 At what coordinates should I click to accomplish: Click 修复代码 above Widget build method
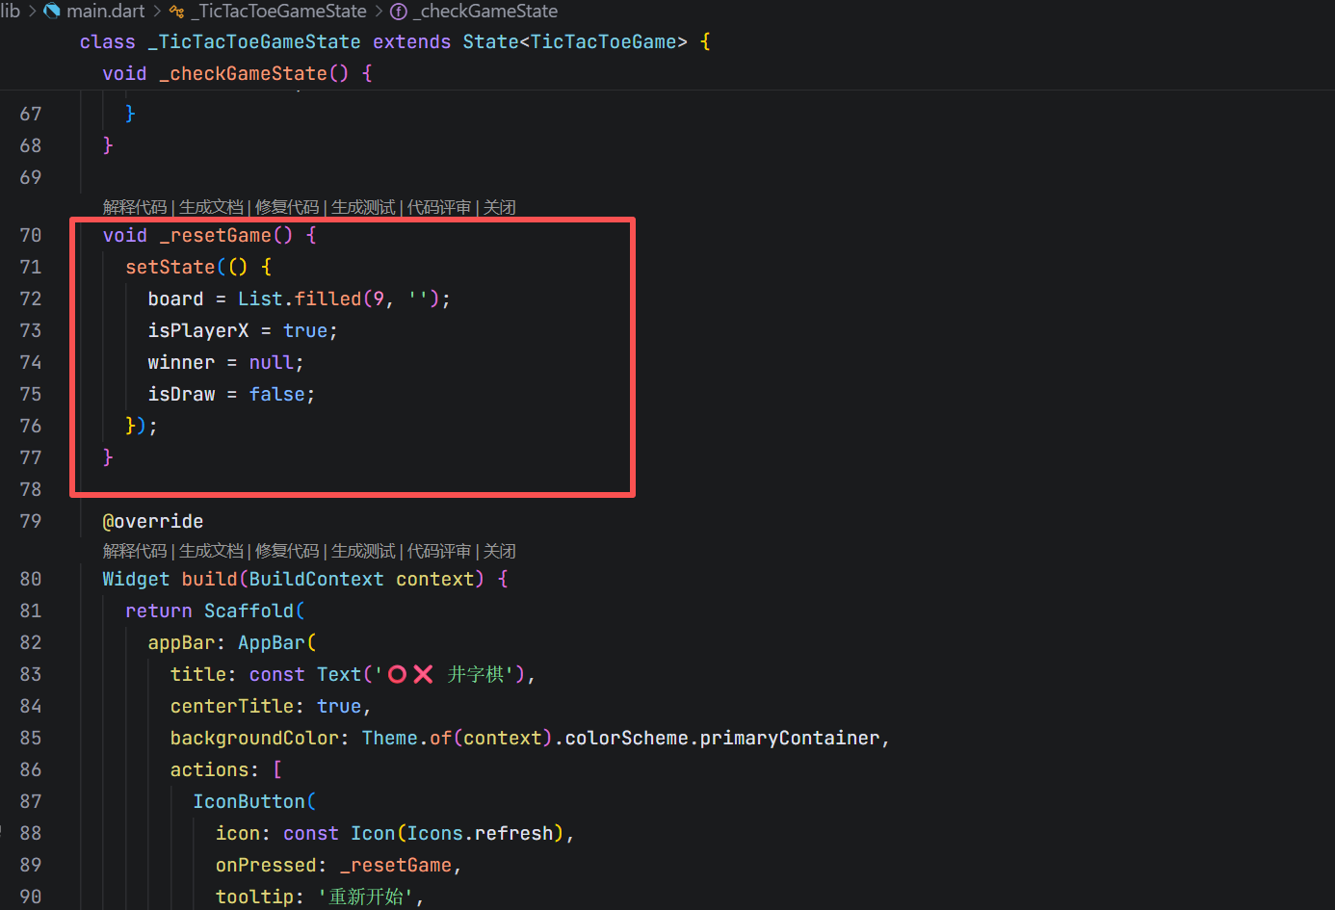pos(287,551)
